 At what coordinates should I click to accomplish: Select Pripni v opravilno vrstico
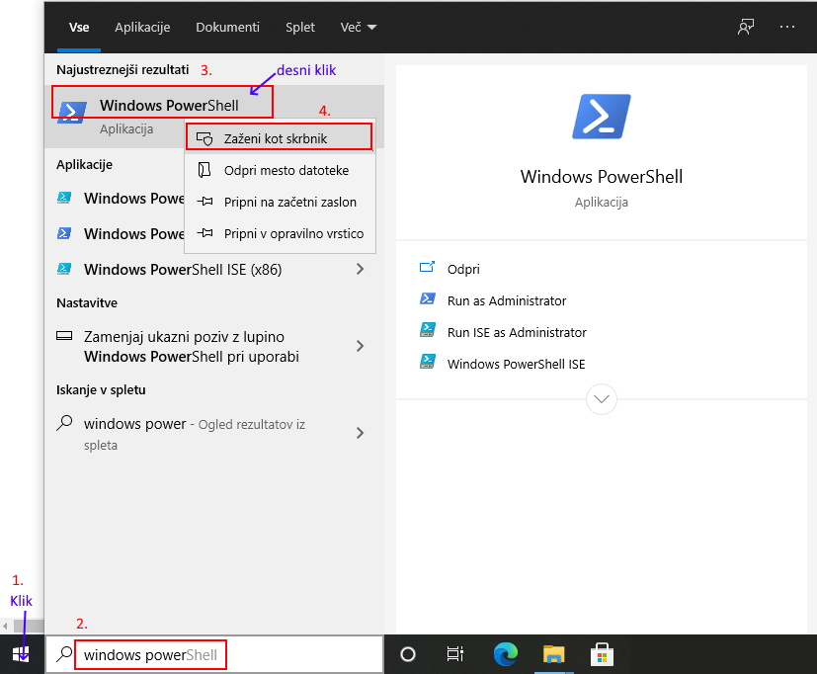[280, 233]
